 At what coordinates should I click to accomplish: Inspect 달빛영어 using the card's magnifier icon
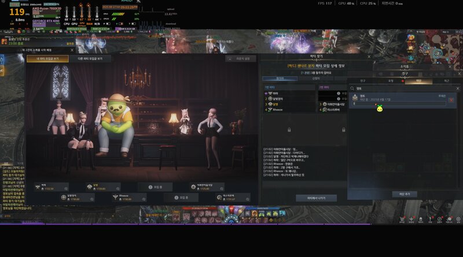pos(92,199)
